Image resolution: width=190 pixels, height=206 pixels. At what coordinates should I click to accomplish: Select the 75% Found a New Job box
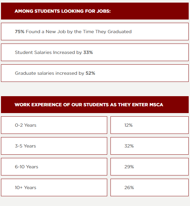coord(95,32)
